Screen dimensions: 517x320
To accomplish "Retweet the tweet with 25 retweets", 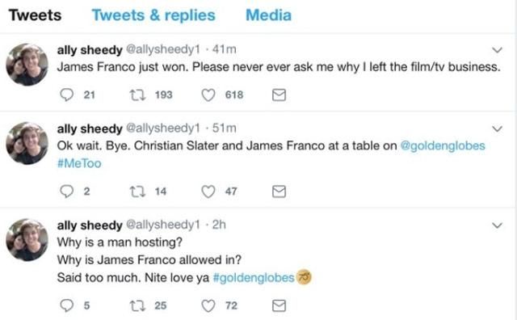I will (x=137, y=305).
